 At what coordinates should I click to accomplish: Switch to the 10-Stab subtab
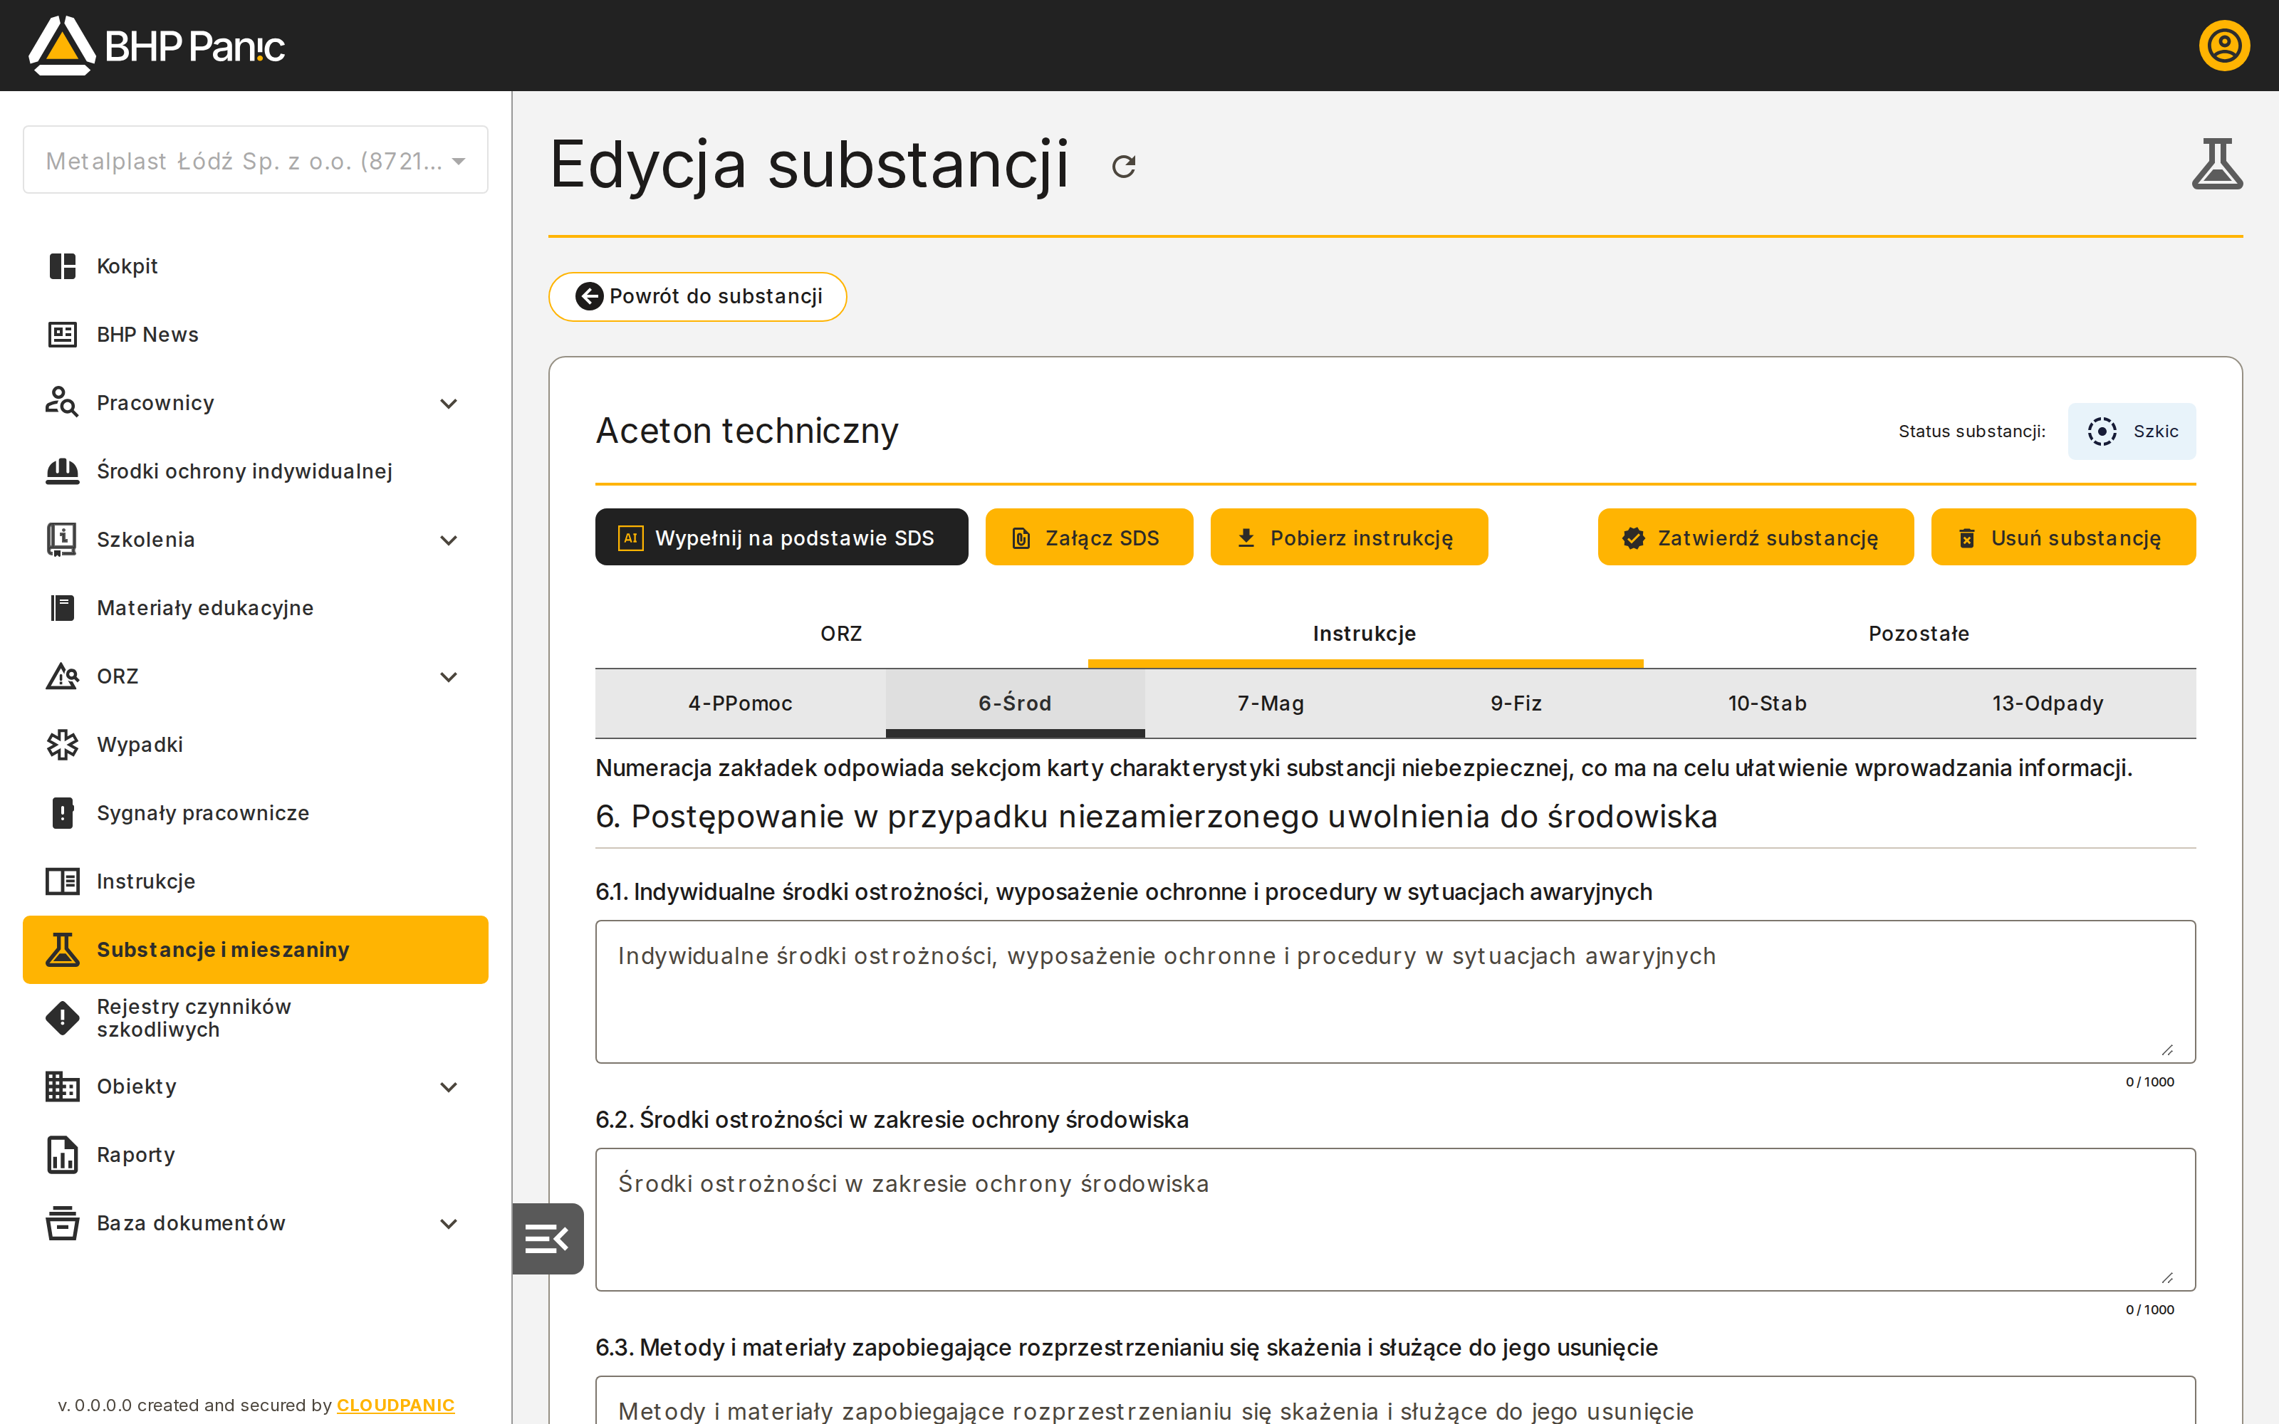click(x=1767, y=703)
